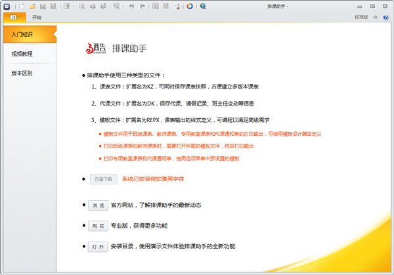Click the Save As icon next to Save
The image size is (394, 275).
tap(53, 7)
